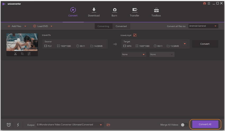Go to the Transfer section

point(134,12)
